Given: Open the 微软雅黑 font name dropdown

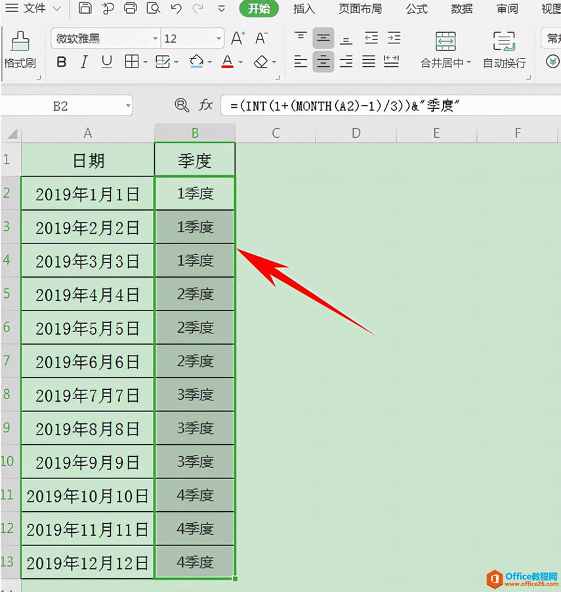Looking at the screenshot, I should click(155, 39).
